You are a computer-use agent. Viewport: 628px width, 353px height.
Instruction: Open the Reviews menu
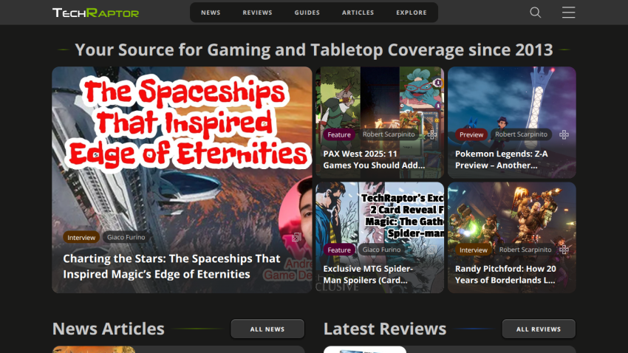coord(257,13)
